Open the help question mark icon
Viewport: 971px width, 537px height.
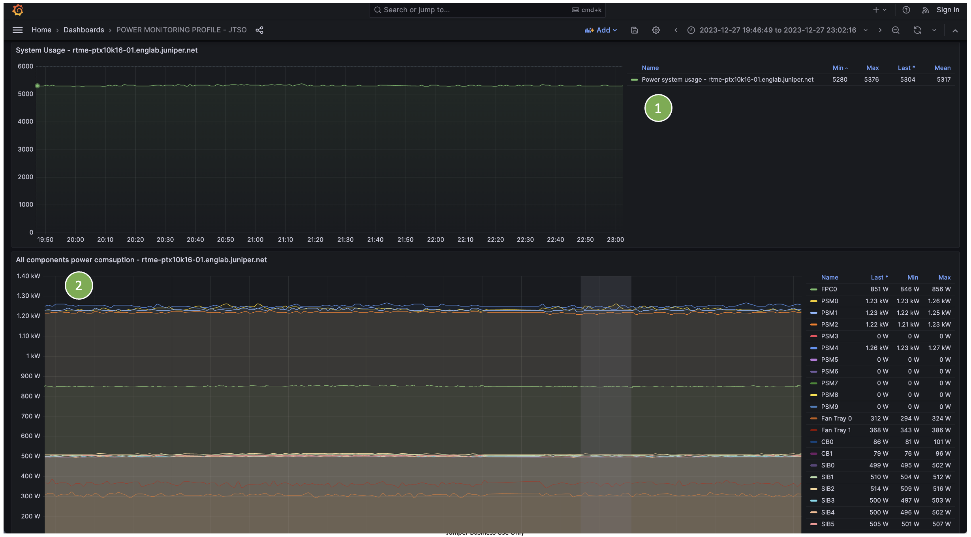(906, 10)
